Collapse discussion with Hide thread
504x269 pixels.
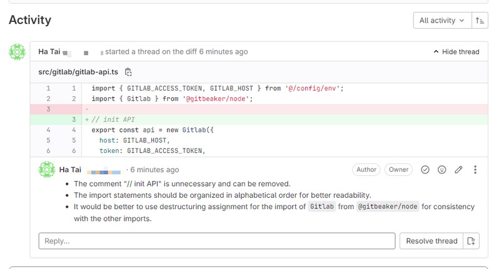coord(456,52)
